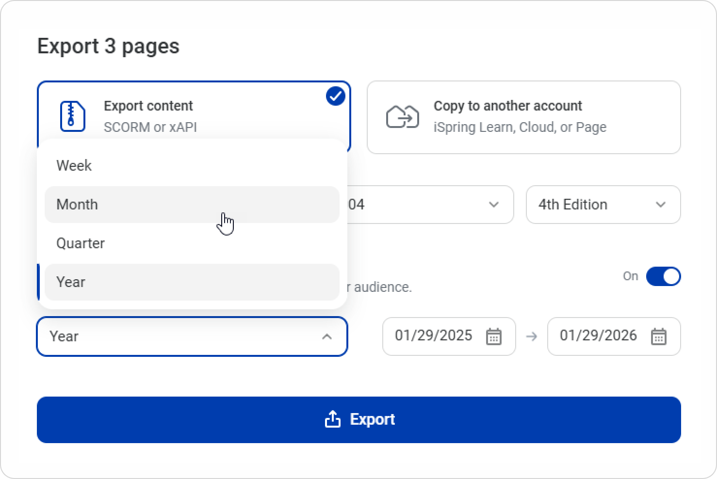Open the end date calendar picker icon
The width and height of the screenshot is (717, 479).
pos(658,336)
